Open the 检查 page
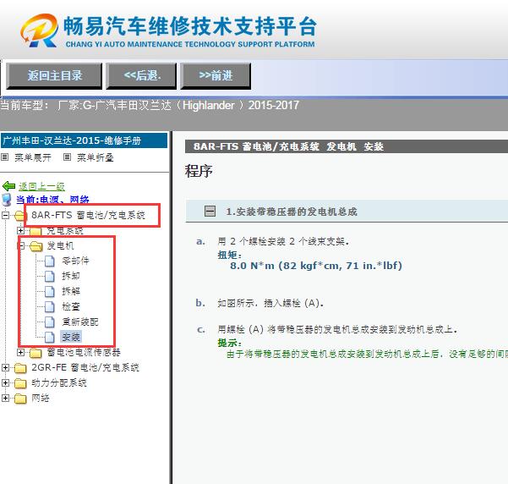This screenshot has height=484, width=508. click(71, 306)
